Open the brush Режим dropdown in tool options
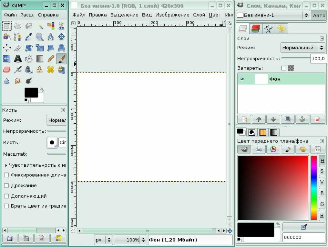 click(56, 120)
